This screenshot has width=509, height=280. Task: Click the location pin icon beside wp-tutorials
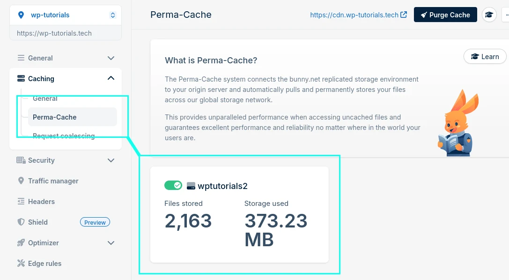tap(21, 15)
